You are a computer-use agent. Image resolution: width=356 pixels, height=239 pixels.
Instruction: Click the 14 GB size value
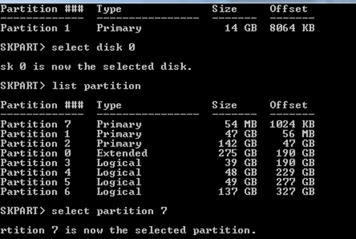tap(241, 28)
